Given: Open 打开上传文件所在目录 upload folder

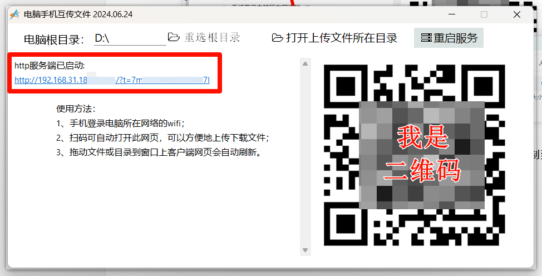Looking at the screenshot, I should tap(334, 38).
